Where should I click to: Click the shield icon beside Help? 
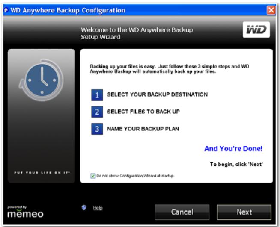tap(84, 207)
